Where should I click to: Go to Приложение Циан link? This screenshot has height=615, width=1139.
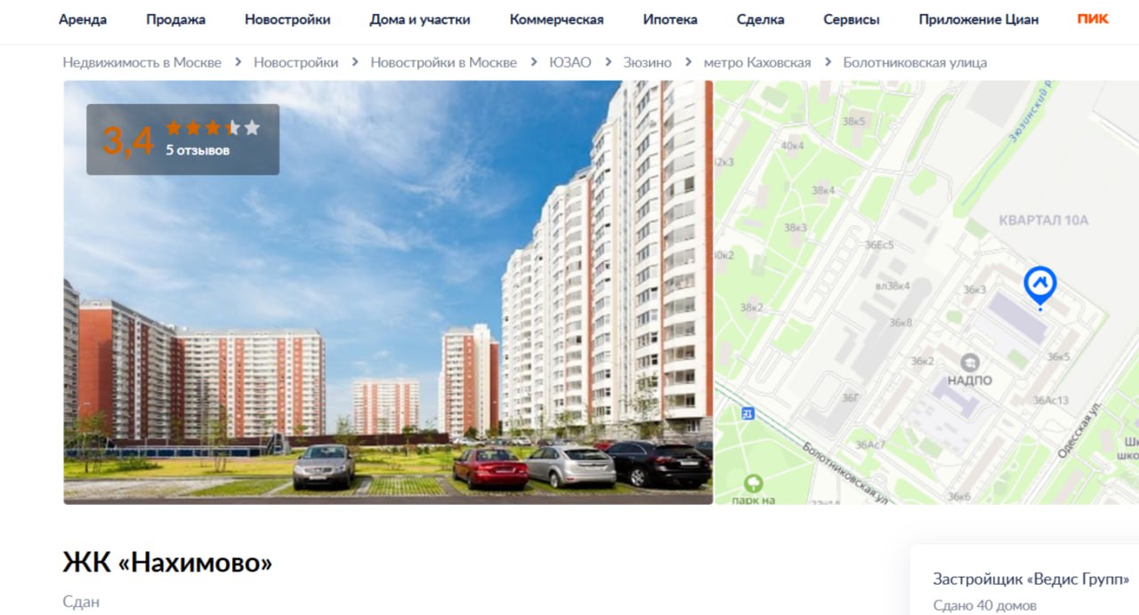(979, 20)
